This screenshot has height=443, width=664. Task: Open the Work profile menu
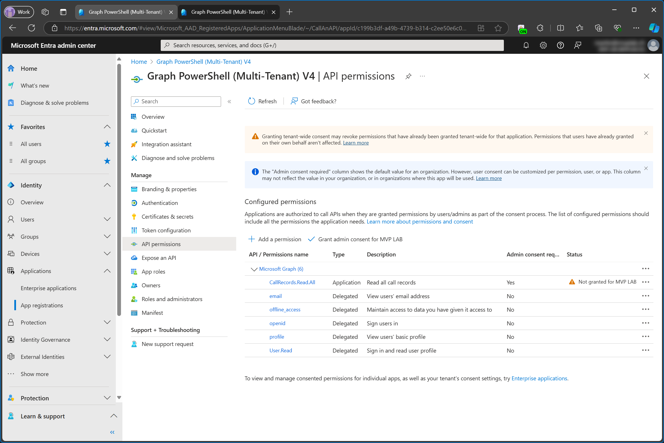coord(19,12)
